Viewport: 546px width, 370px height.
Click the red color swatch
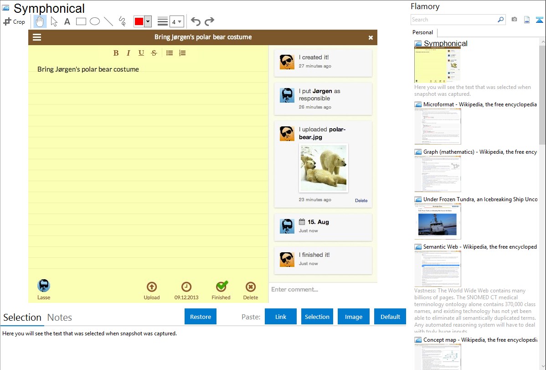139,21
